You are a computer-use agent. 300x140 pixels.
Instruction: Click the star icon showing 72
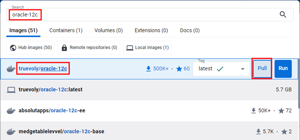281,111
